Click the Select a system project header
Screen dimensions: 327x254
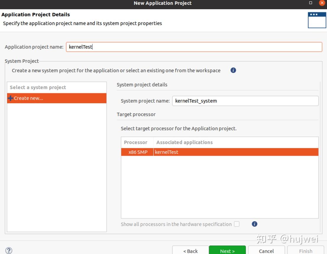click(x=38, y=87)
